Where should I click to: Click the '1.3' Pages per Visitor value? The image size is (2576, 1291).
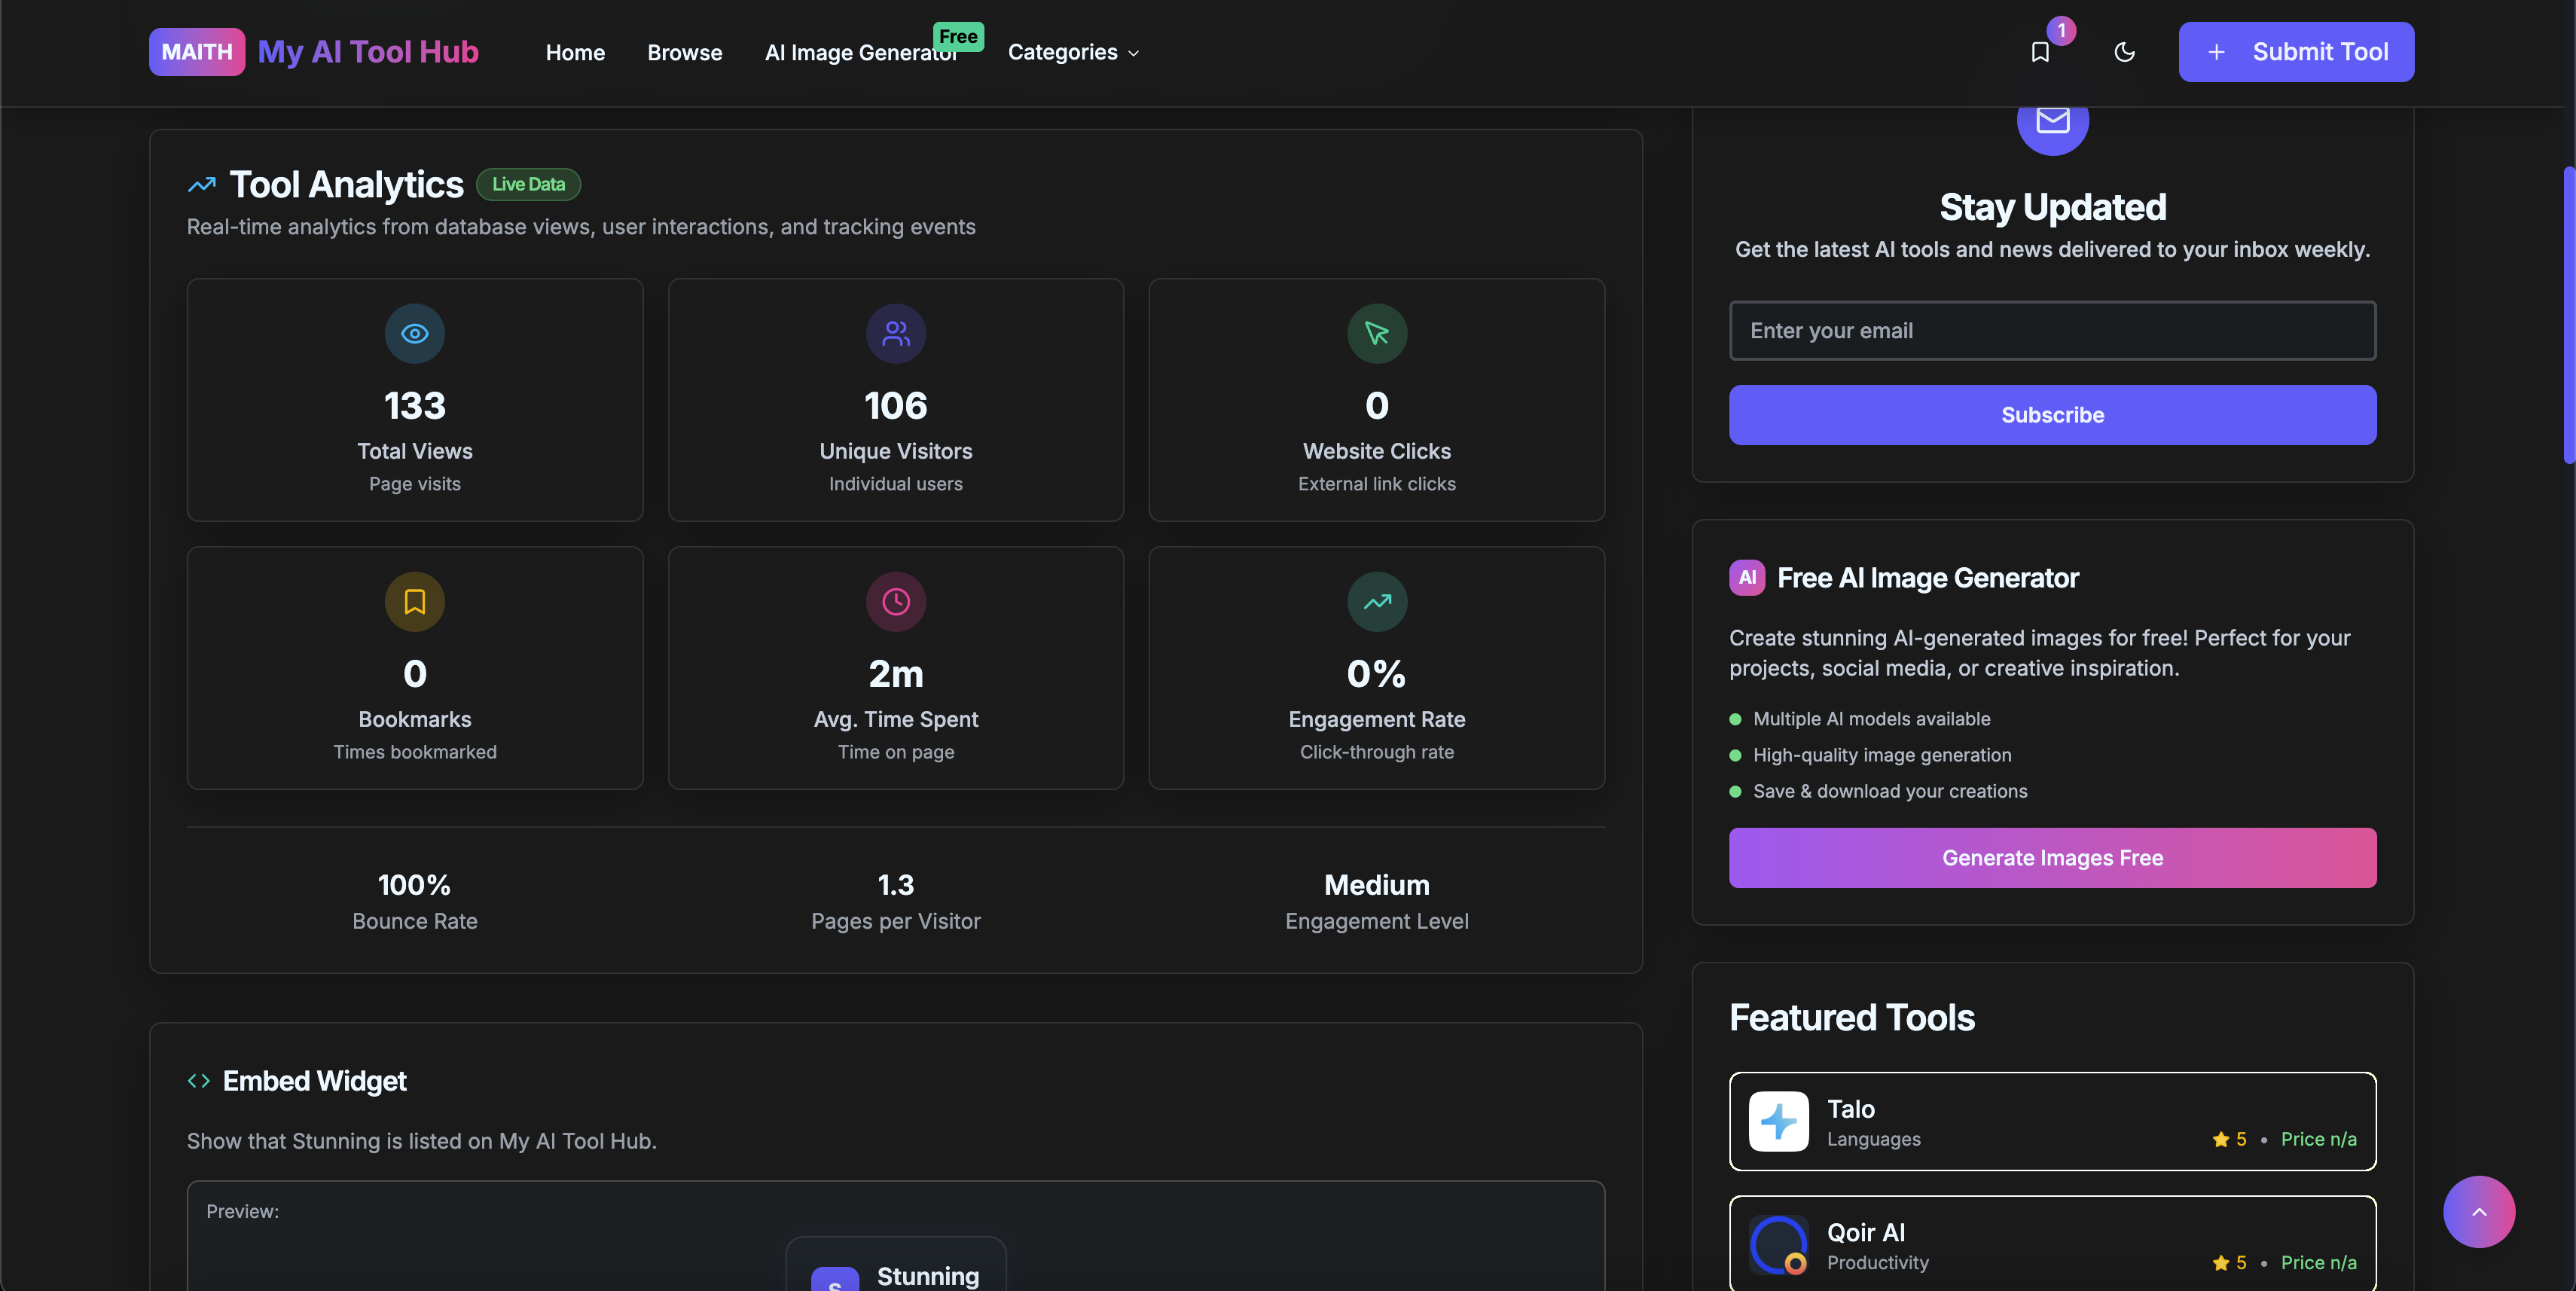(x=896, y=885)
